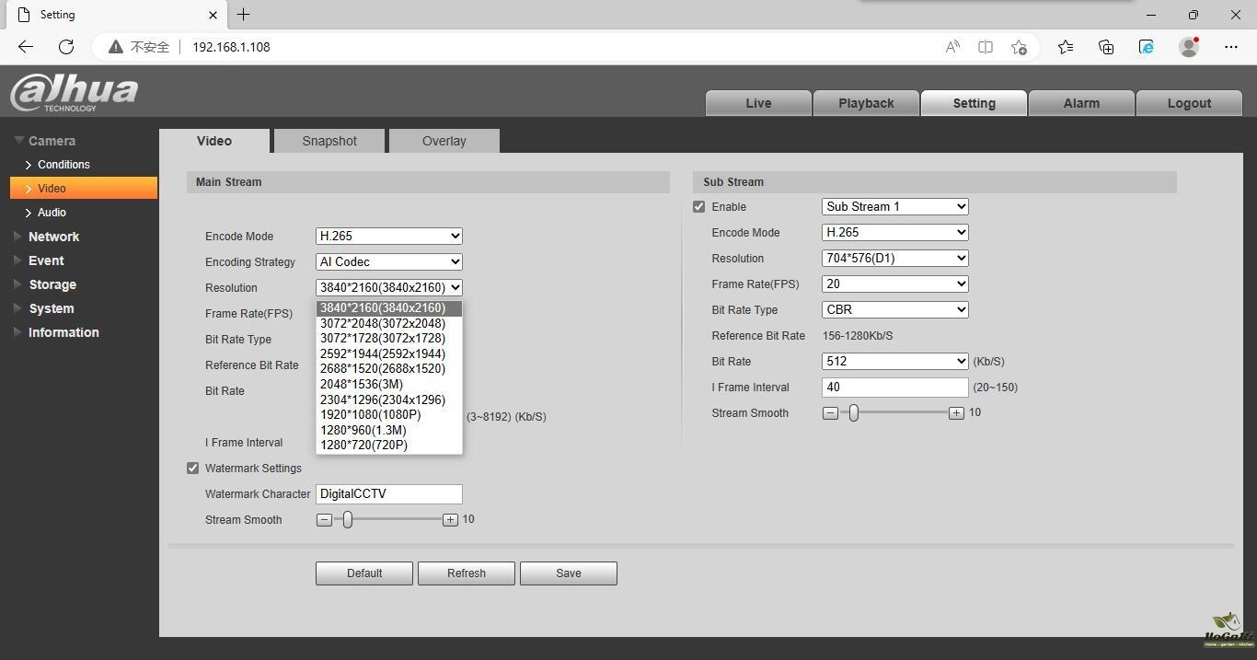
Task: Select 1920*1080(1080P) from resolution list
Action: click(x=371, y=415)
